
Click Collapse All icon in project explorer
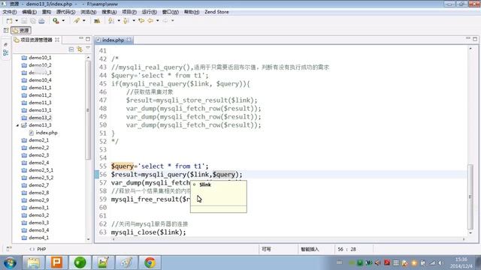pos(71,49)
